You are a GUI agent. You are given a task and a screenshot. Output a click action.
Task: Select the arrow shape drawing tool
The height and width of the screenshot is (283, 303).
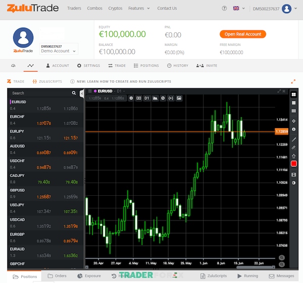tap(293, 156)
